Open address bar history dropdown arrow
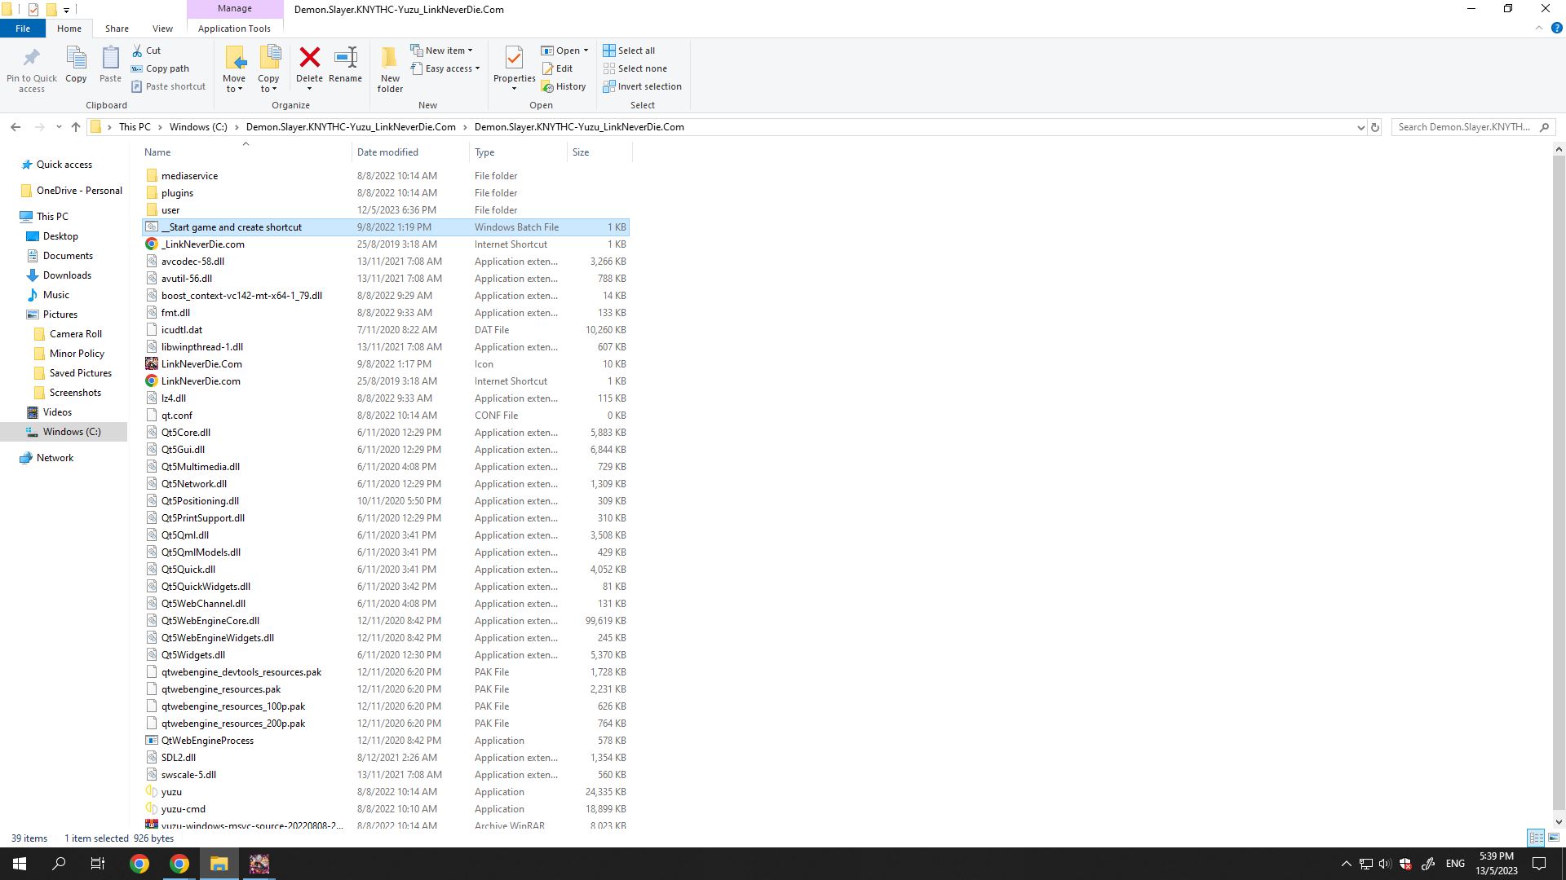The image size is (1566, 880). (x=1360, y=127)
